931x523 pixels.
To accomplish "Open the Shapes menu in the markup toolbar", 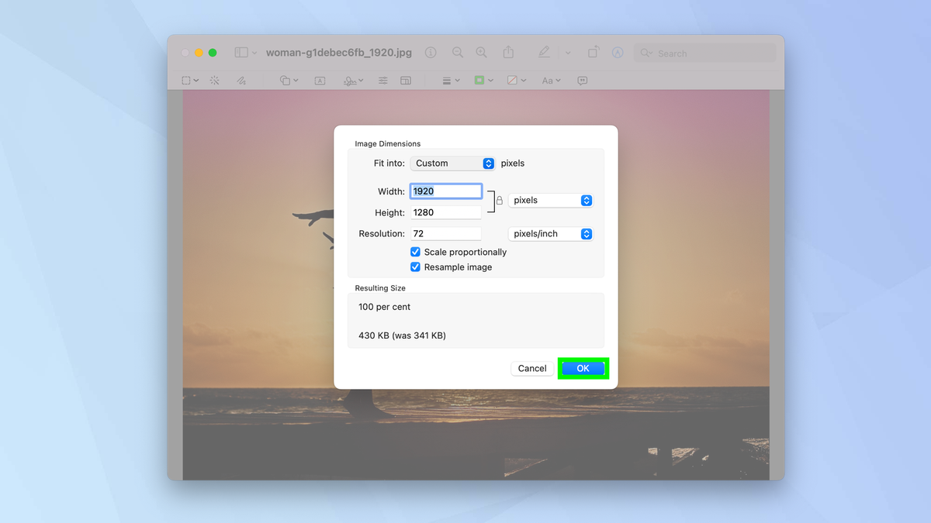I will tap(286, 80).
